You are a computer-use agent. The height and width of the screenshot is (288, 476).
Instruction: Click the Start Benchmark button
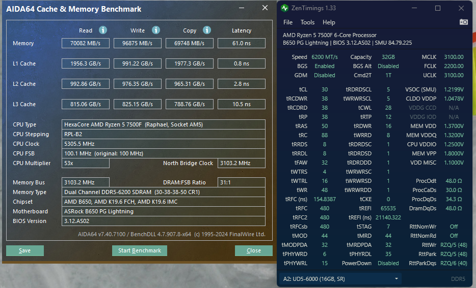coord(140,250)
